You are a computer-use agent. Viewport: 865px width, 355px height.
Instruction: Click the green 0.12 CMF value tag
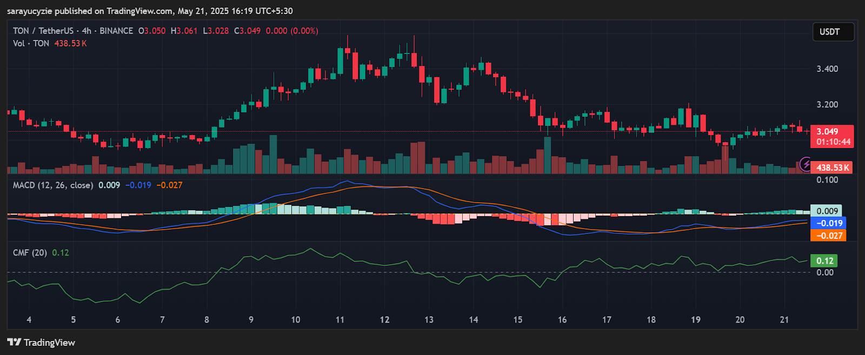click(x=824, y=260)
